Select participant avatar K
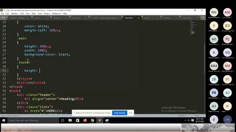236x132 pixels. click(228, 106)
